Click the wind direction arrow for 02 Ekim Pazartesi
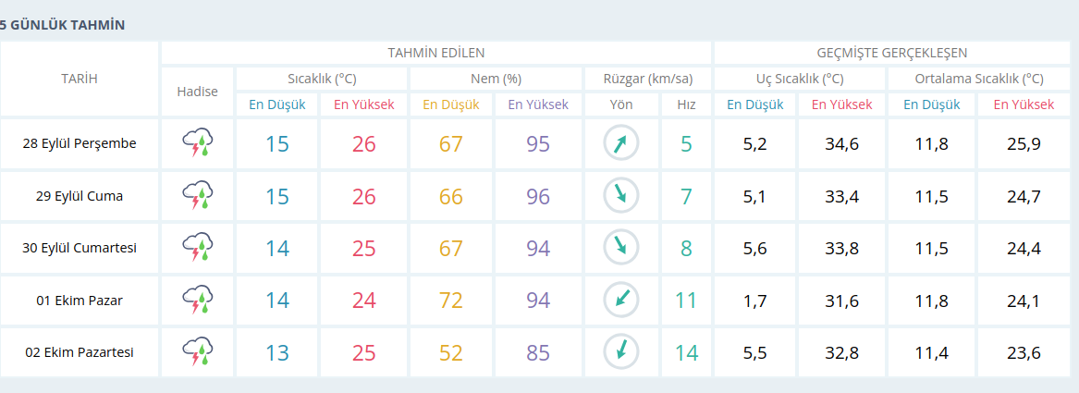The image size is (1079, 393). tap(620, 352)
